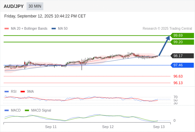Click the 30 MIN timeframe button
This screenshot has width=195, height=132.
pyautogui.click(x=35, y=6)
